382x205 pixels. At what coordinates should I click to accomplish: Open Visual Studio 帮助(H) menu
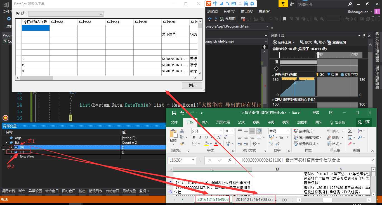(x=265, y=11)
